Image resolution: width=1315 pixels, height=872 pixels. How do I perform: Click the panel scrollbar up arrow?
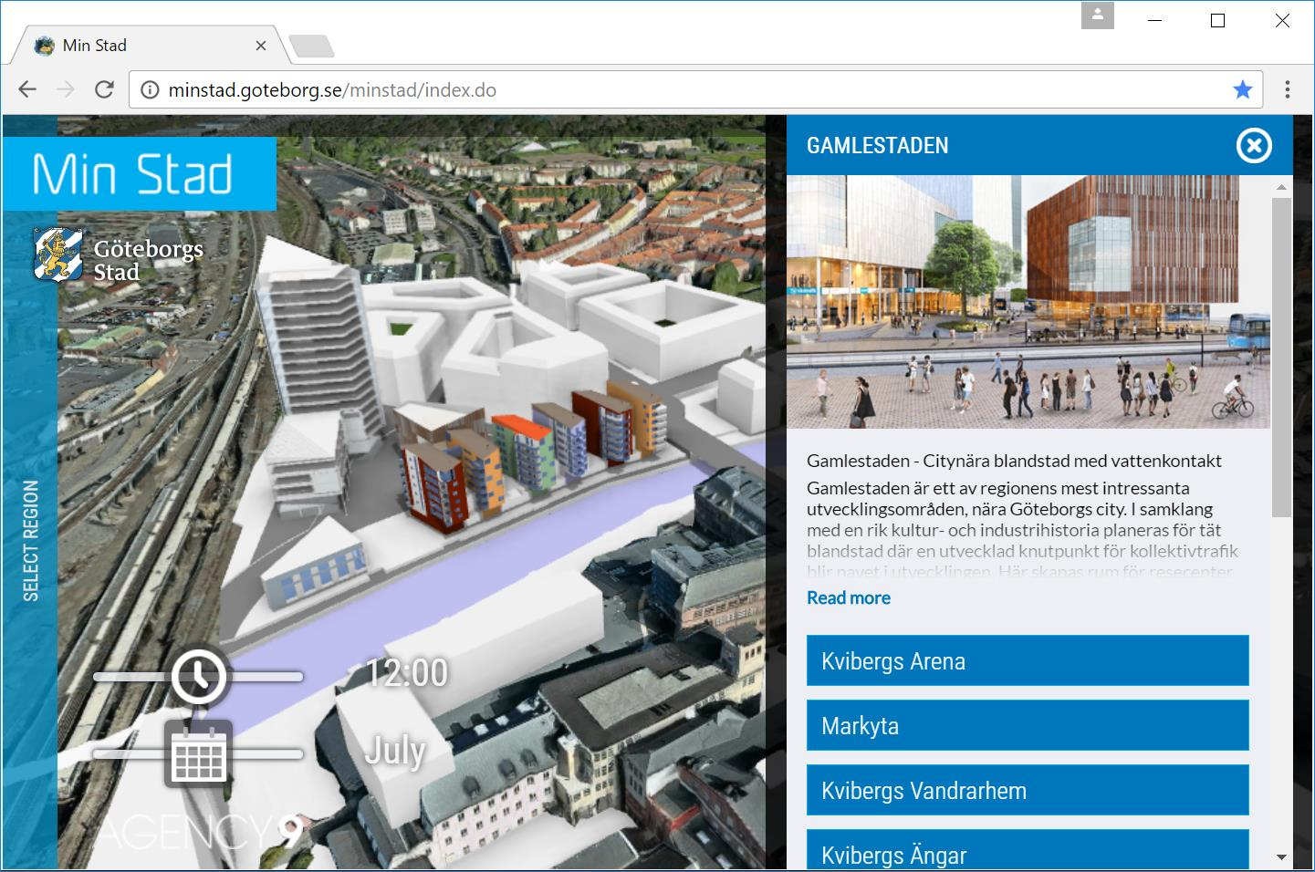coord(1281,187)
